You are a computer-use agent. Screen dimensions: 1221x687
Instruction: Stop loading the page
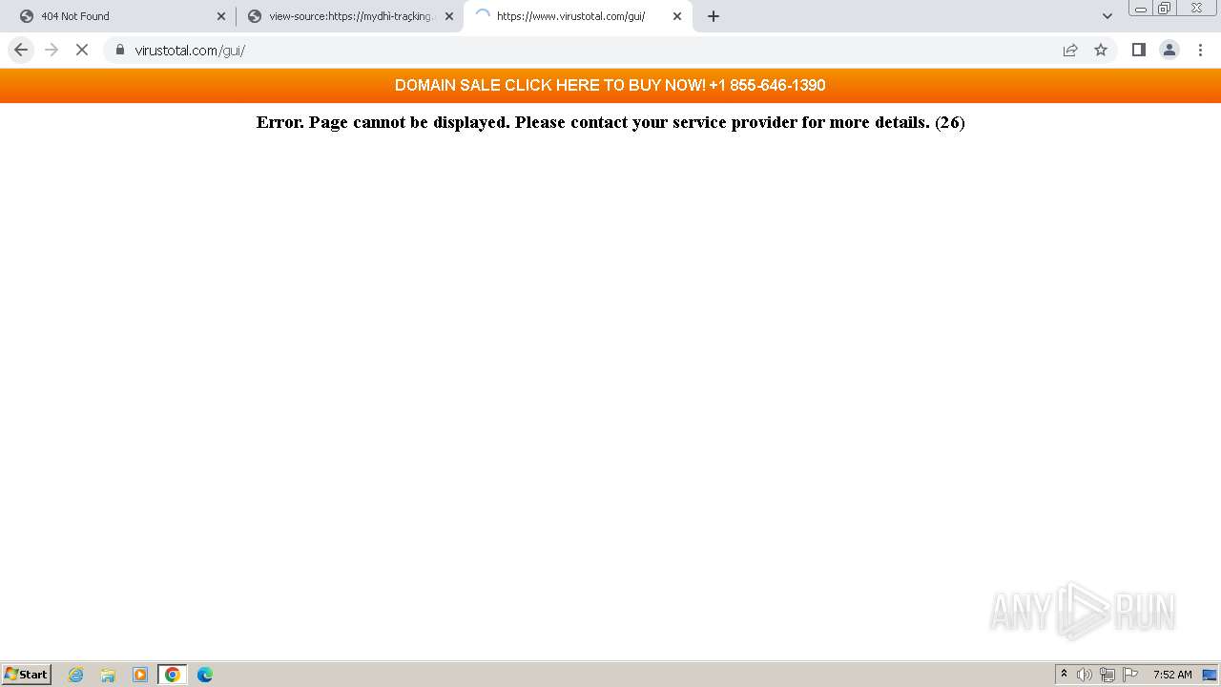pos(82,50)
